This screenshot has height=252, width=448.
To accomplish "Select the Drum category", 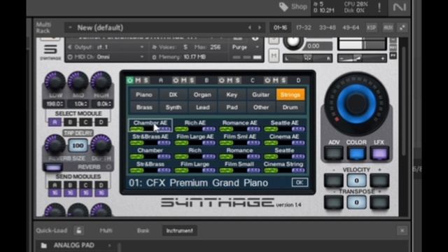I will coord(290,107).
